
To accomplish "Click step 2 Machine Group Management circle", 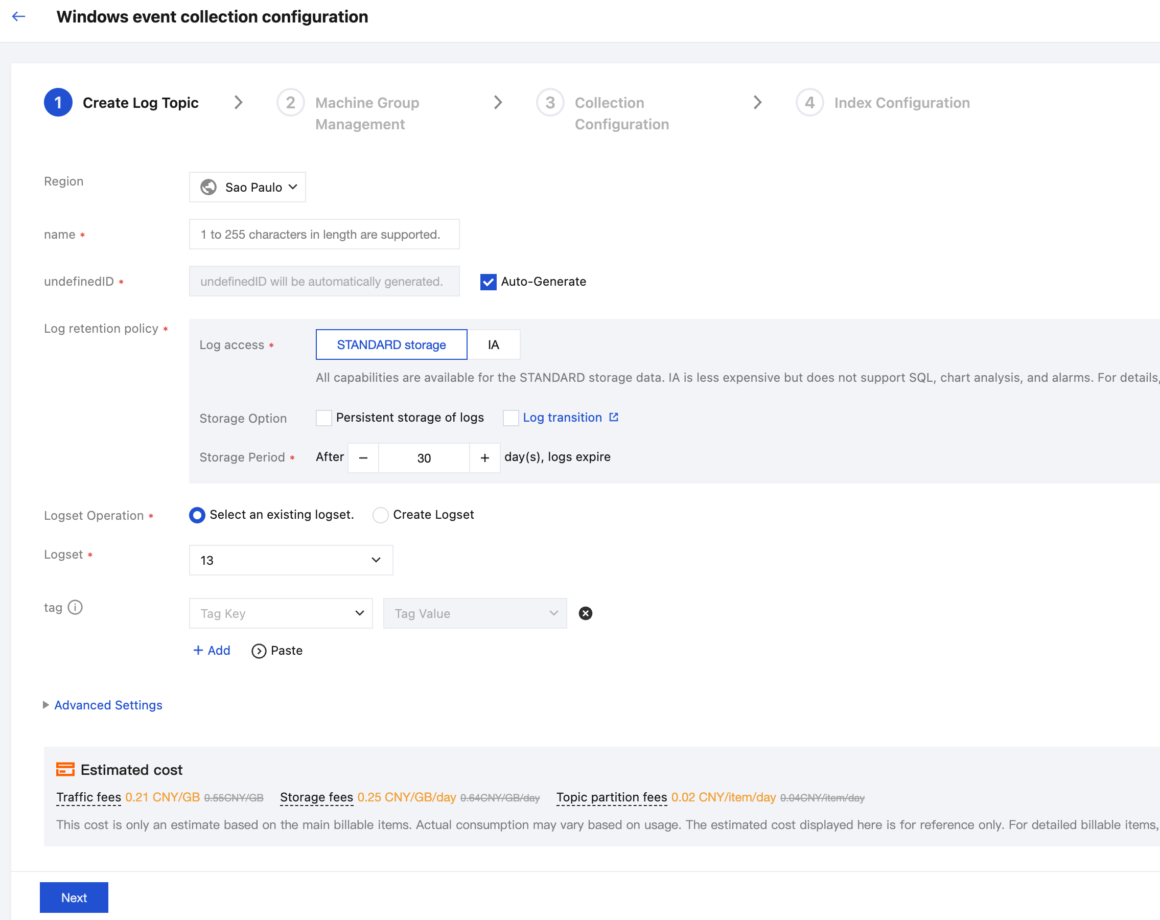I will tap(291, 102).
